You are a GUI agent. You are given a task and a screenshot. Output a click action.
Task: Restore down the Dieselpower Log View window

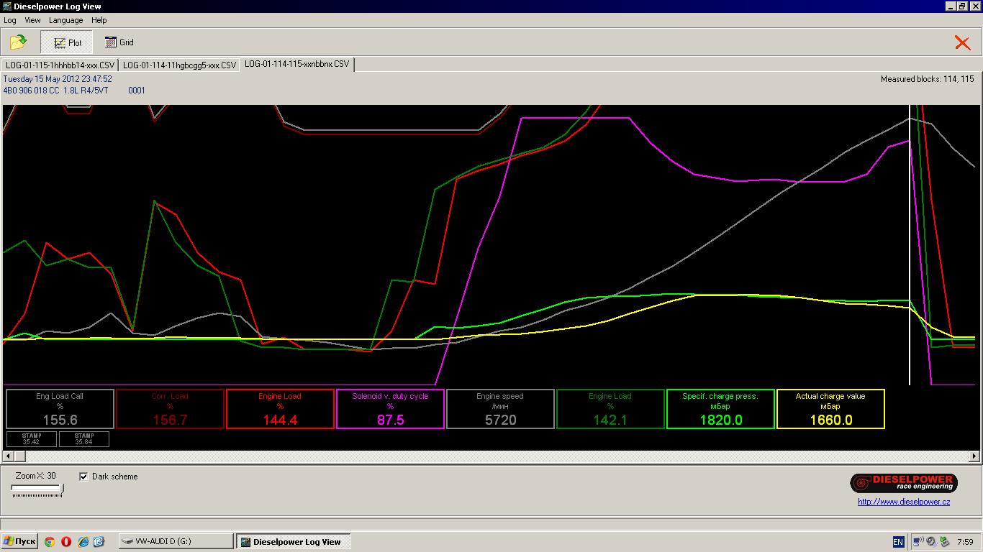[962, 6]
